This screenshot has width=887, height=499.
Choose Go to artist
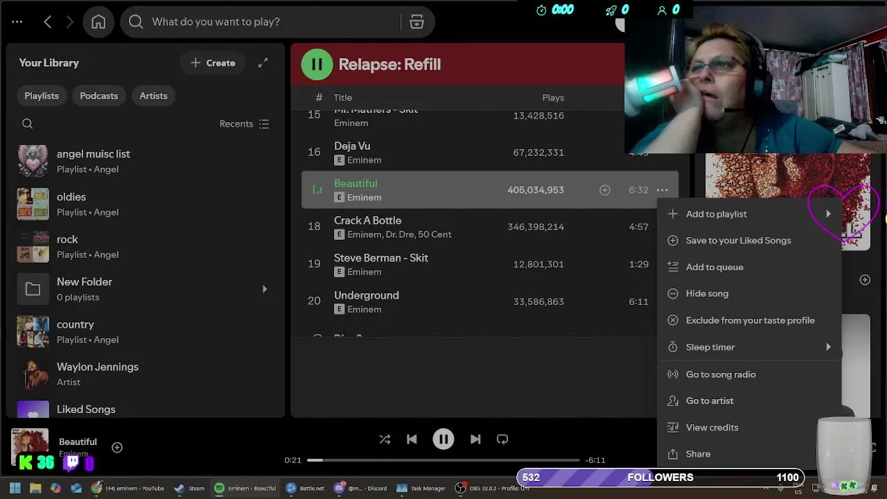point(749,401)
